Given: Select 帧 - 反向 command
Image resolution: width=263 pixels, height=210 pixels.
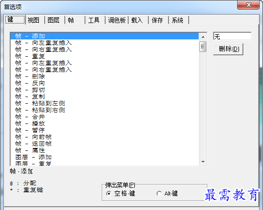Looking at the screenshot, I should (x=105, y=83).
